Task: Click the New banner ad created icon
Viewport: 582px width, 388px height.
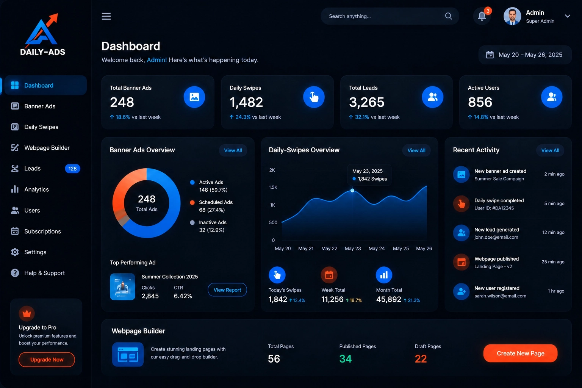Action: click(x=462, y=175)
